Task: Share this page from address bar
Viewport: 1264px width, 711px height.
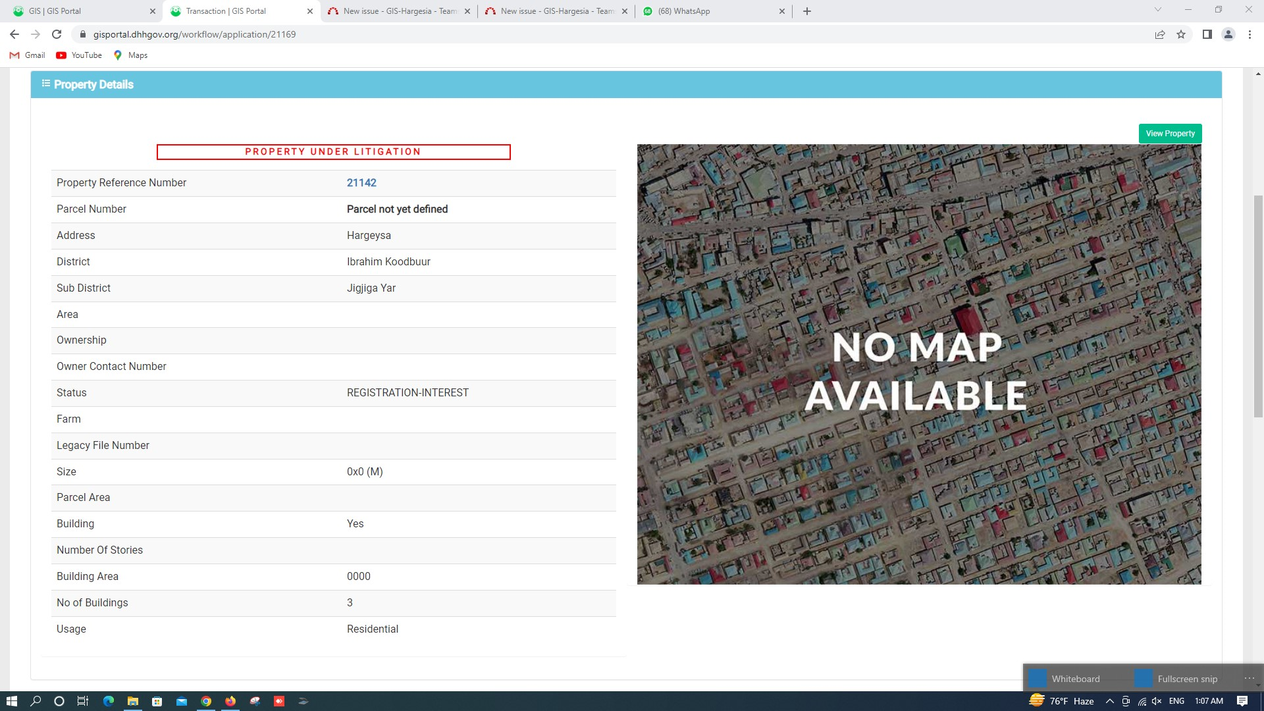Action: pos(1160,34)
